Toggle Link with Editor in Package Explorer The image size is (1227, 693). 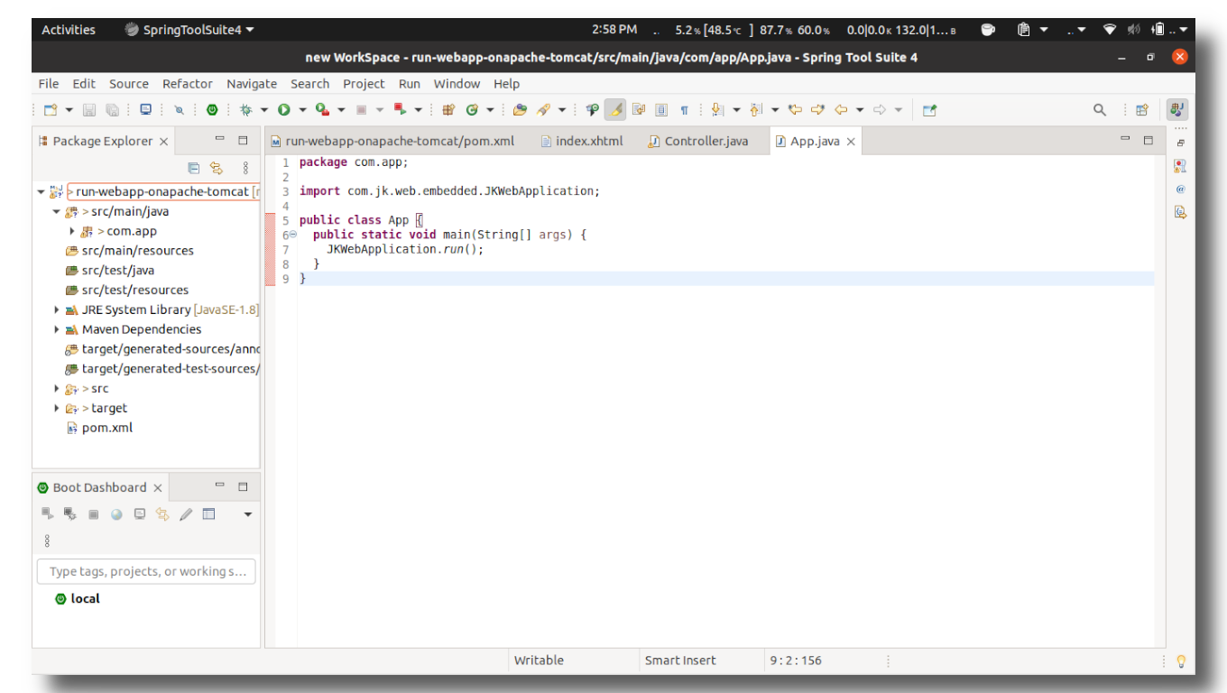click(217, 168)
